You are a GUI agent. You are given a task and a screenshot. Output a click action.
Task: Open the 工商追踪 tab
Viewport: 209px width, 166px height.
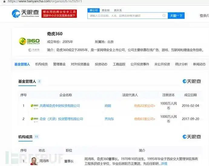119,64
